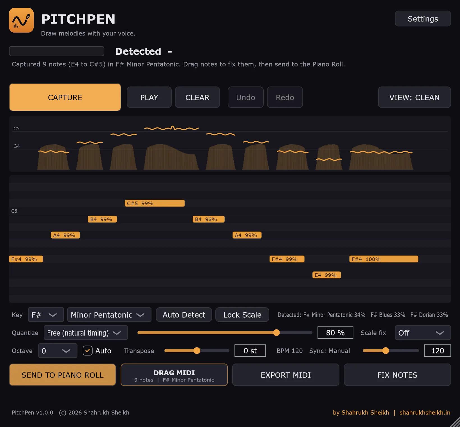
Task: Click the window resize grip icon
Action: pyautogui.click(x=455, y=422)
